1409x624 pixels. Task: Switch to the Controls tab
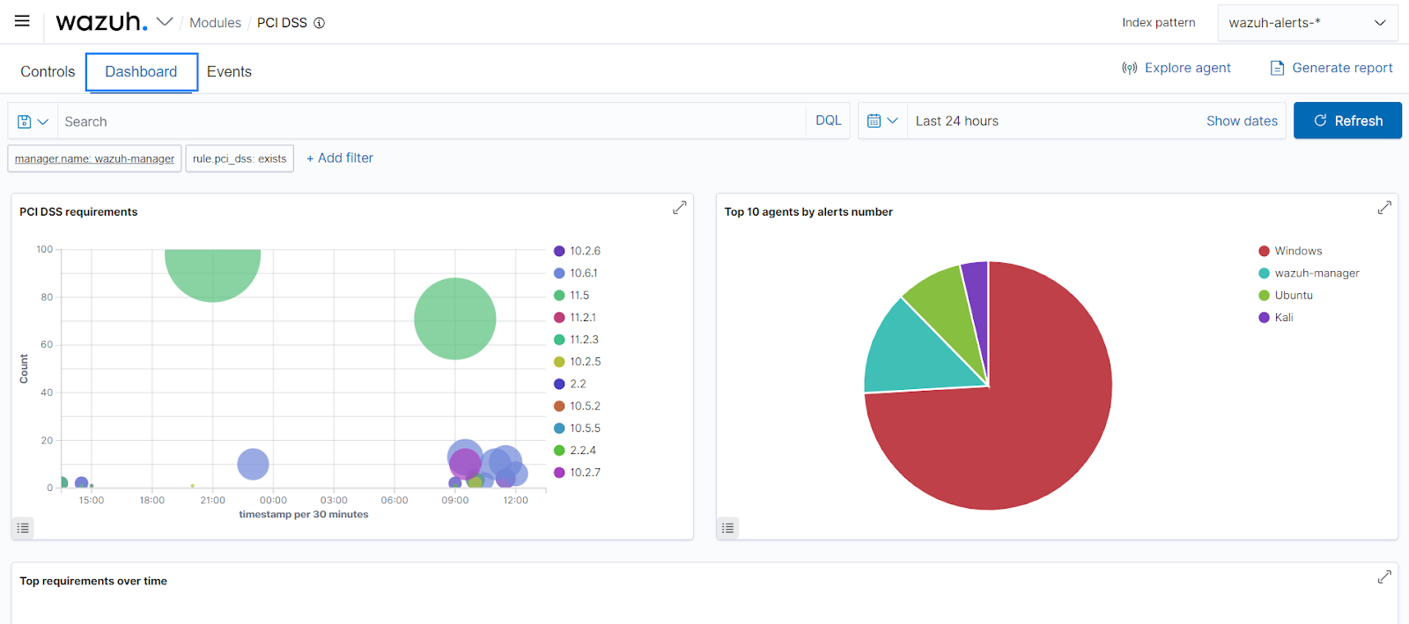(48, 71)
